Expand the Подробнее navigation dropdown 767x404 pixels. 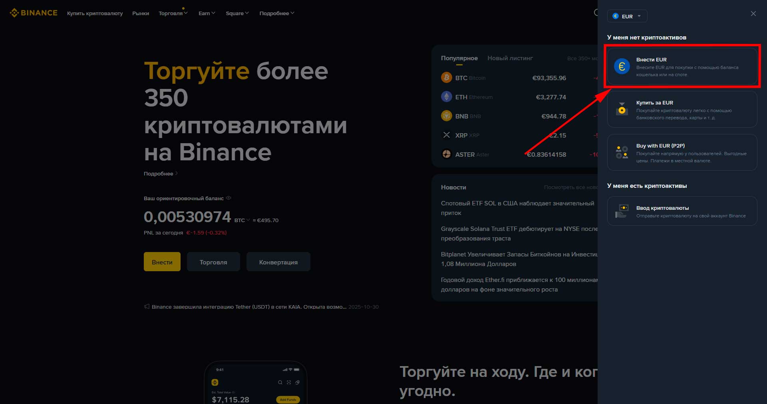click(x=277, y=13)
